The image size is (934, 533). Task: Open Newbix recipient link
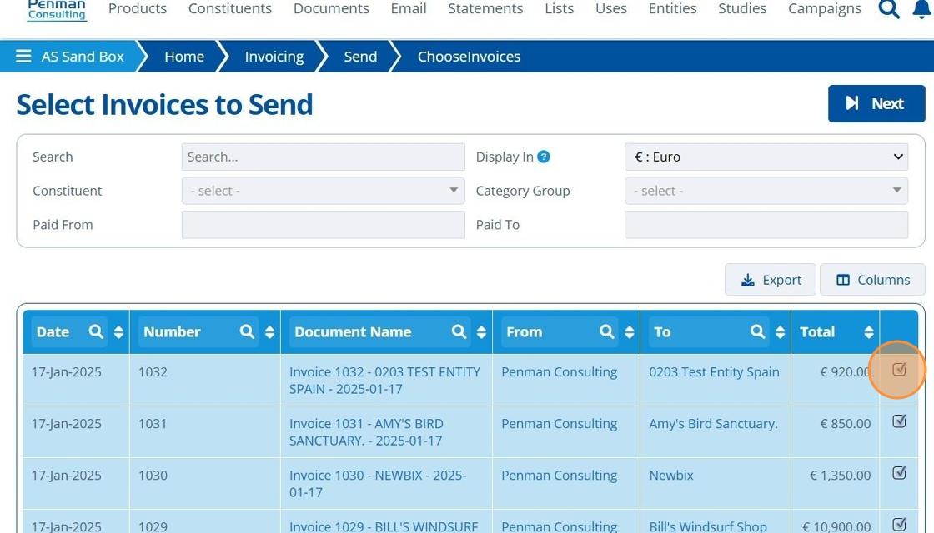coord(671,476)
